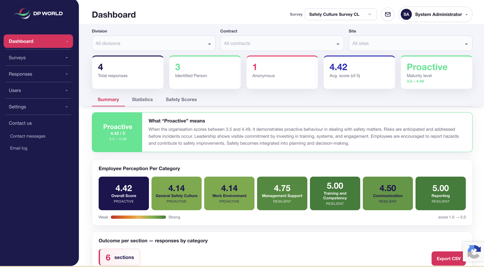
Task: Click the Export CSV button
Action: [x=449, y=258]
